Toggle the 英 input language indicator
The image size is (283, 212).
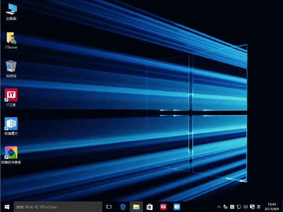click(x=258, y=207)
